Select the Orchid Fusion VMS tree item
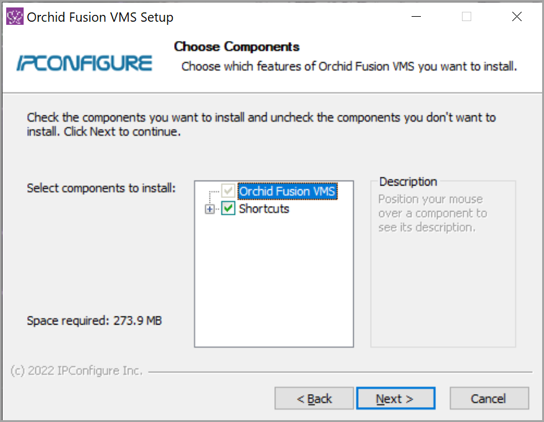This screenshot has height=422, width=544. [x=287, y=191]
